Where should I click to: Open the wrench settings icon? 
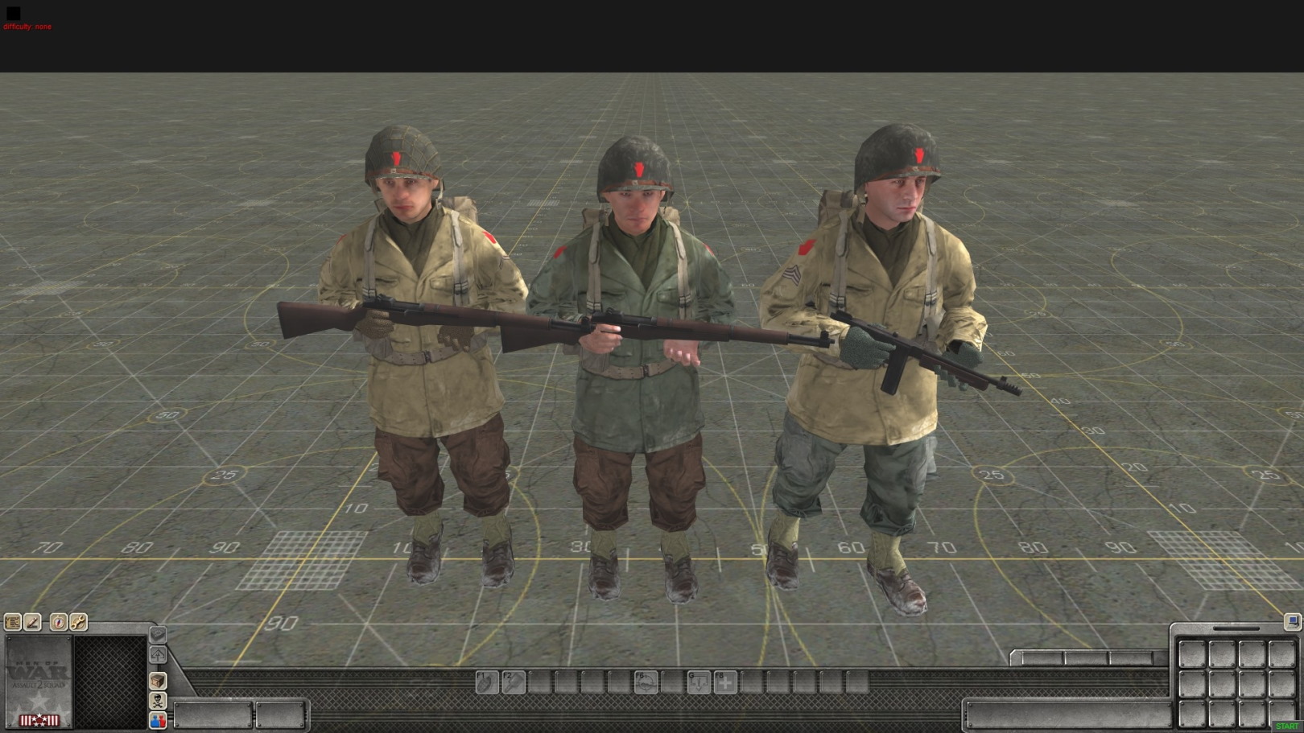tap(78, 622)
